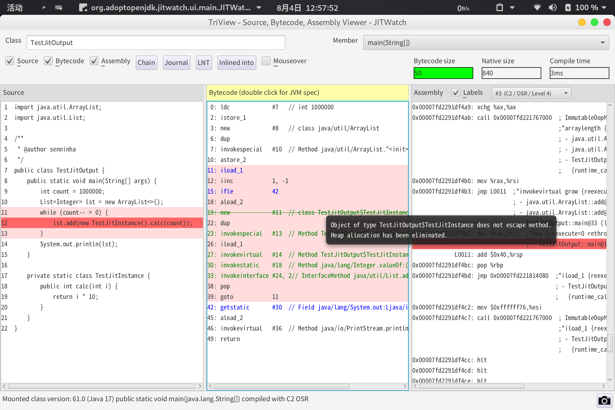
Task: Open the 活动 Activities overview
Action: click(15, 7)
